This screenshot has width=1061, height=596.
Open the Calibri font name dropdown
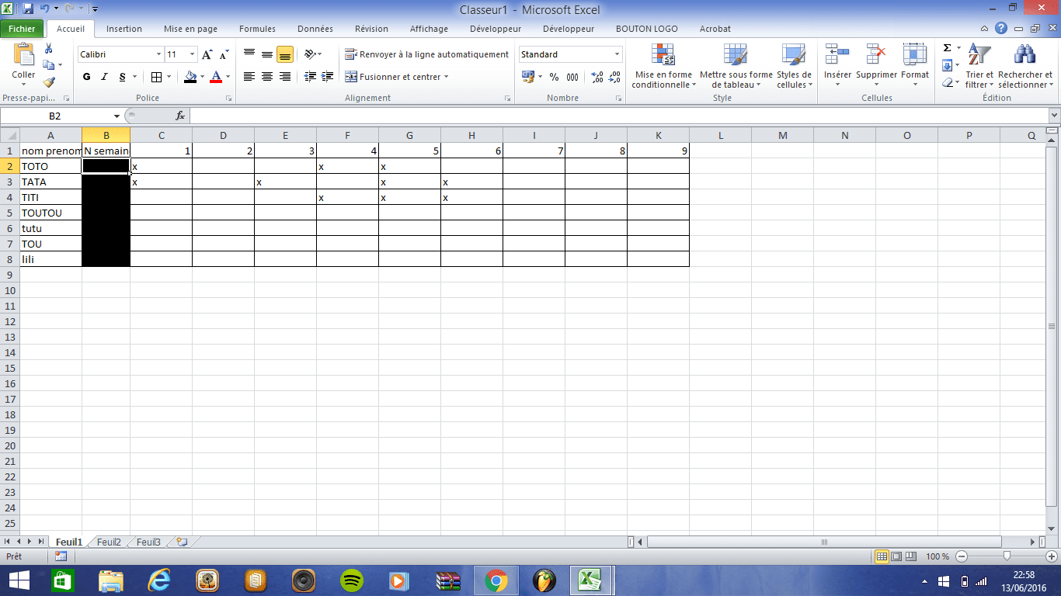[158, 54]
